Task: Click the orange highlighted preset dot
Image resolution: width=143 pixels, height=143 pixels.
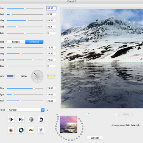Action: (x=58, y=133)
